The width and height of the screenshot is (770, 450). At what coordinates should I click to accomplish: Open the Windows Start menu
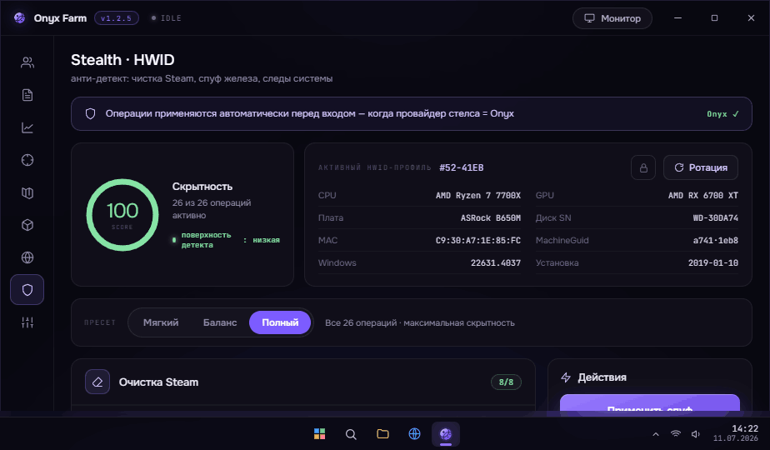[x=320, y=434]
